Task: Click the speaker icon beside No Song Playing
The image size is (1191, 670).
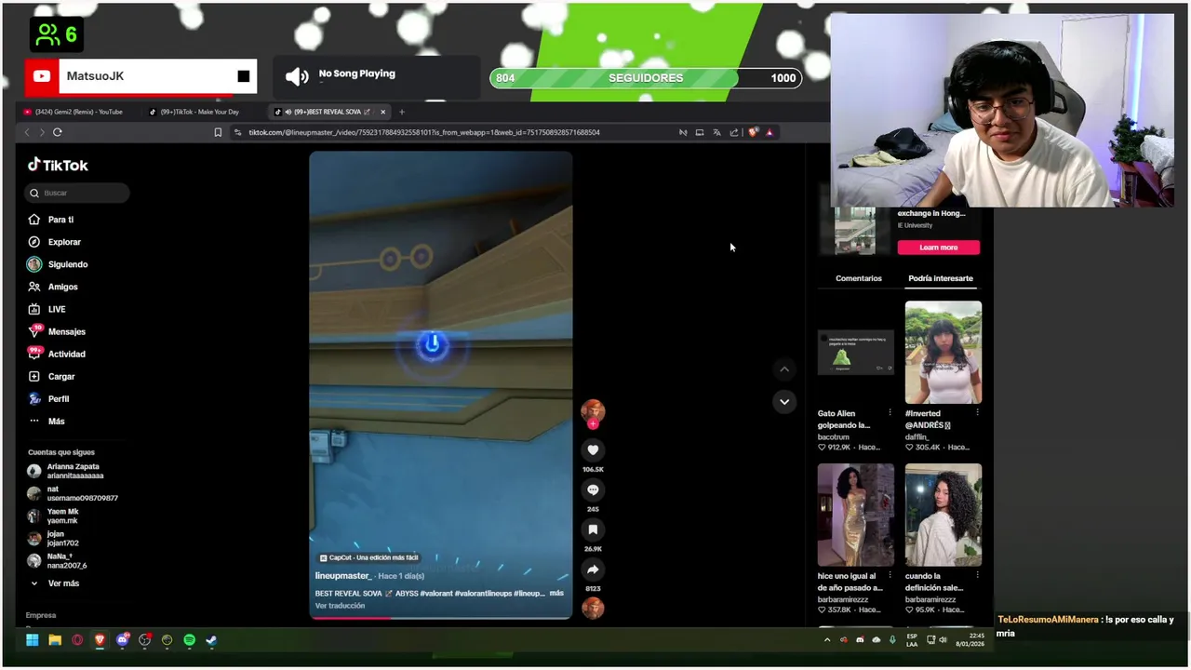Action: (x=297, y=76)
